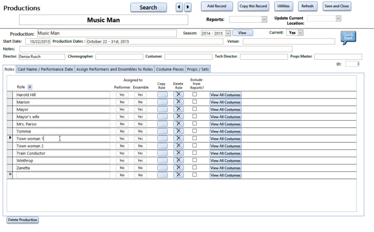
Task: Open Utilities
Action: tap(283, 6)
